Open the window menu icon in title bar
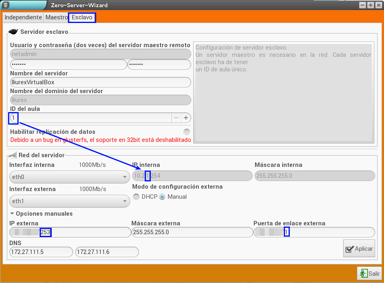Viewport: 384px width, 283px height. [x=5, y=5]
